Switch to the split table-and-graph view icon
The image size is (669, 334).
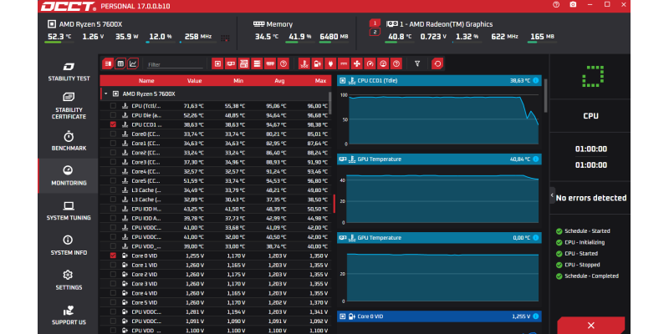coord(108,64)
